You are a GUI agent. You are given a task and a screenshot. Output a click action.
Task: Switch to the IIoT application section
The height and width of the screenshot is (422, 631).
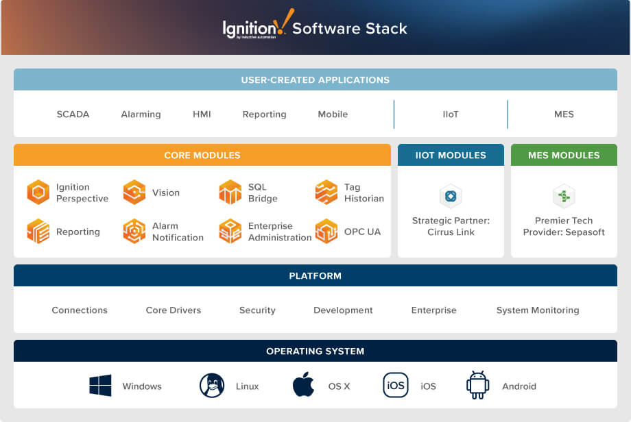(x=451, y=114)
